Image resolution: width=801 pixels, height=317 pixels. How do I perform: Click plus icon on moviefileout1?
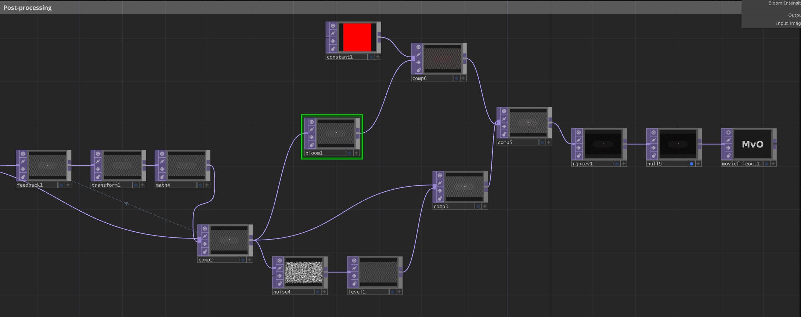pyautogui.click(x=773, y=164)
